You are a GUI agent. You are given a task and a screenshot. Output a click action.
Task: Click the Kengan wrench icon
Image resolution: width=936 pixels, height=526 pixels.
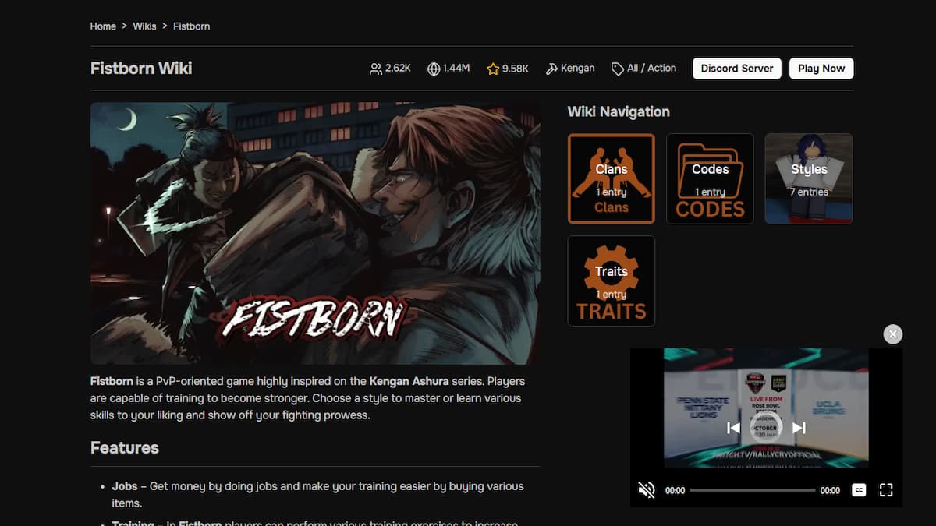[x=551, y=69]
